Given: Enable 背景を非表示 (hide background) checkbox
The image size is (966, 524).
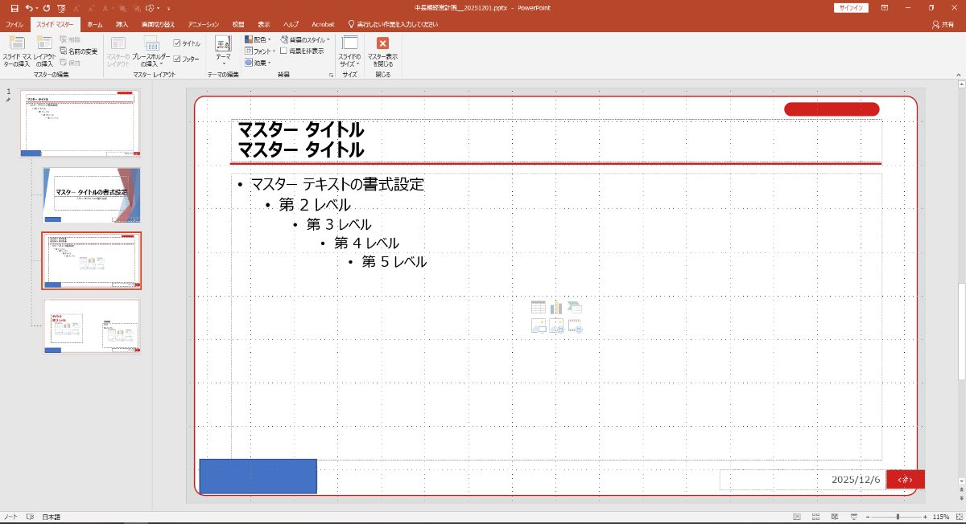Looking at the screenshot, I should pos(283,51).
